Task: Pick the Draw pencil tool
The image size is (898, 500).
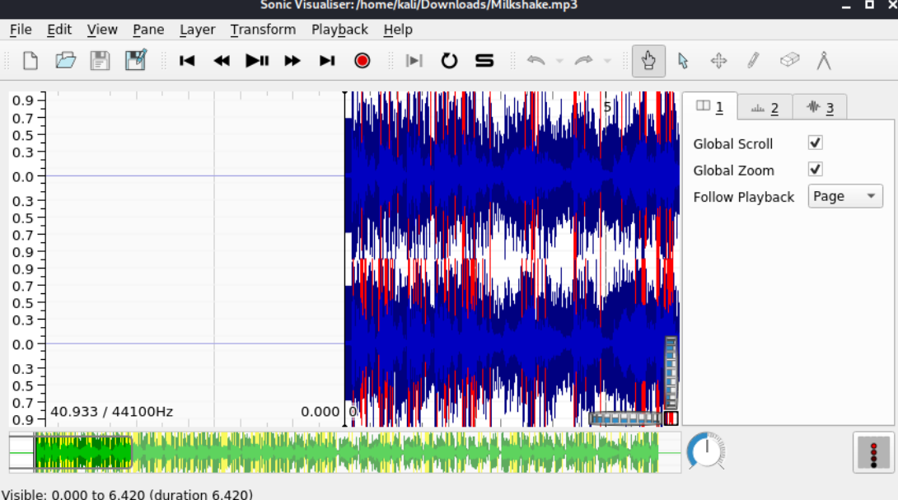Action: [x=753, y=61]
